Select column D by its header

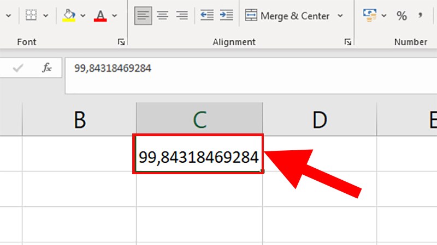[x=319, y=119]
